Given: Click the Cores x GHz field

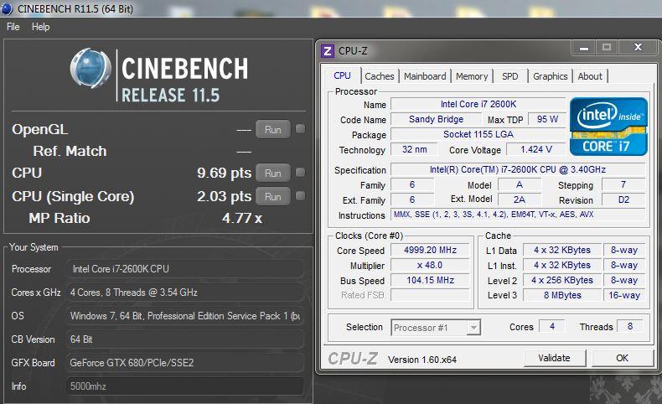Looking at the screenshot, I should tap(184, 293).
